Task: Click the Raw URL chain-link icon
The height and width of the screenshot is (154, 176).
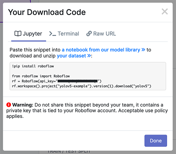Action: point(89,34)
